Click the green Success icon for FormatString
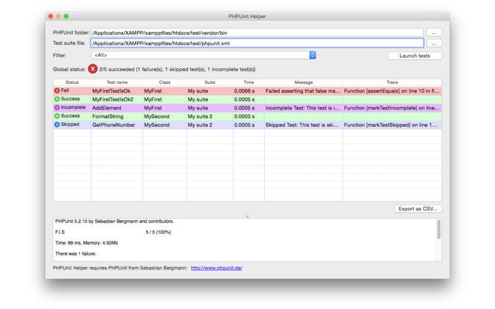495x309 pixels. (x=57, y=116)
